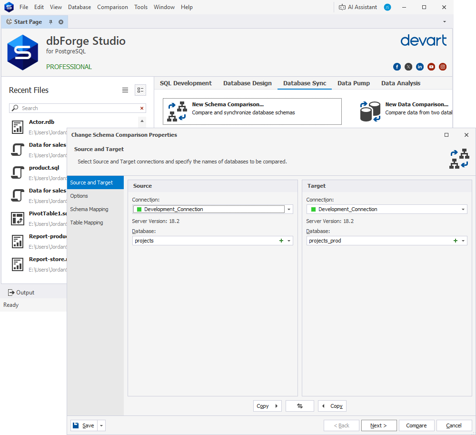
Task: Click New Data Comparison tile
Action: (406, 111)
